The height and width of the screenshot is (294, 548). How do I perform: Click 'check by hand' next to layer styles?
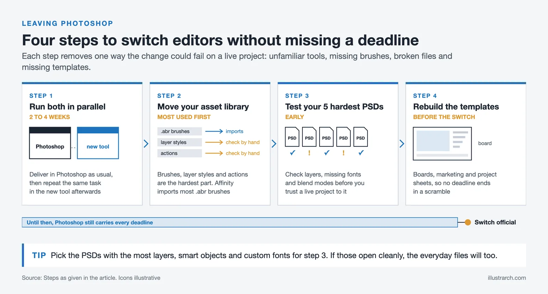(243, 142)
